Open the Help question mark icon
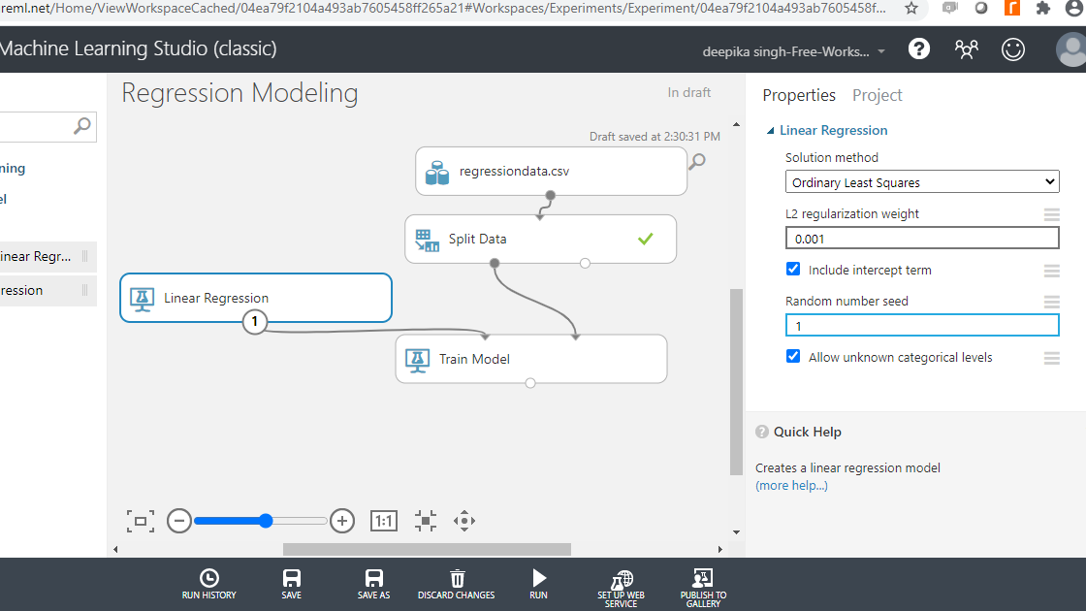This screenshot has height=611, width=1086. point(919,49)
